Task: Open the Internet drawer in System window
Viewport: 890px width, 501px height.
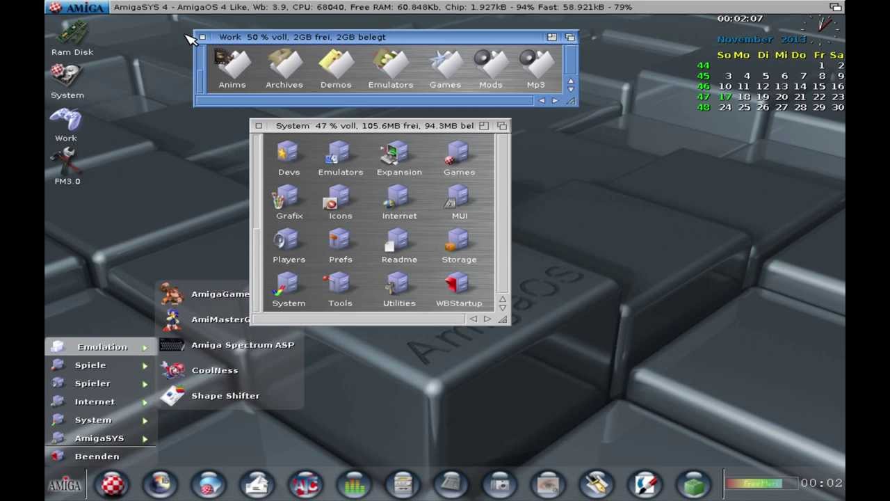Action: [399, 202]
